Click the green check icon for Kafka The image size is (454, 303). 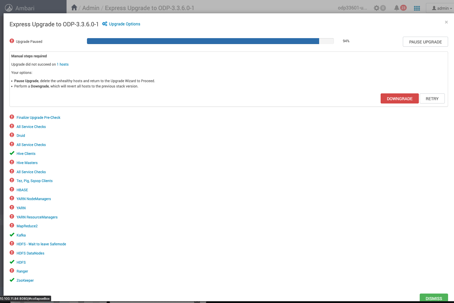[x=12, y=235]
